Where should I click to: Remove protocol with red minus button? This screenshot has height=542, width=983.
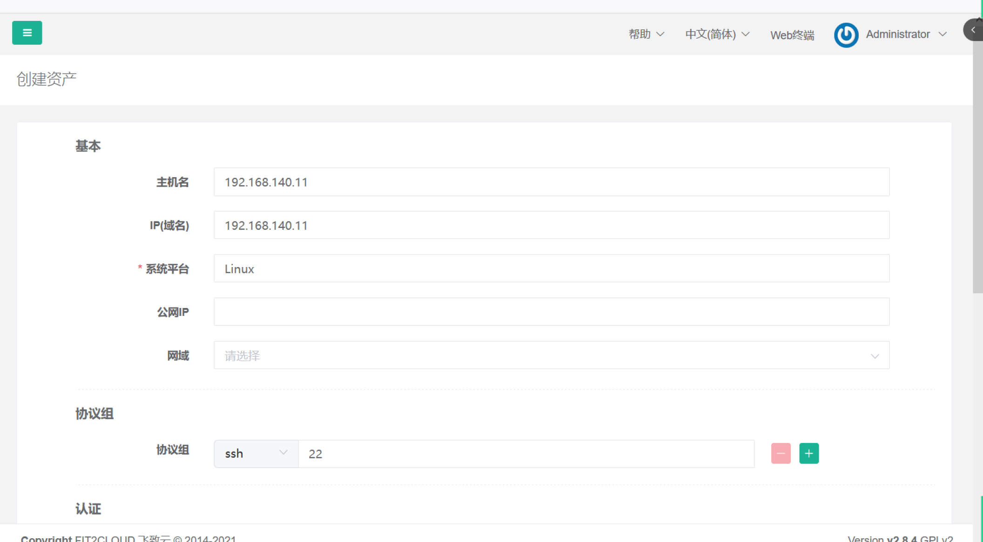(x=780, y=453)
